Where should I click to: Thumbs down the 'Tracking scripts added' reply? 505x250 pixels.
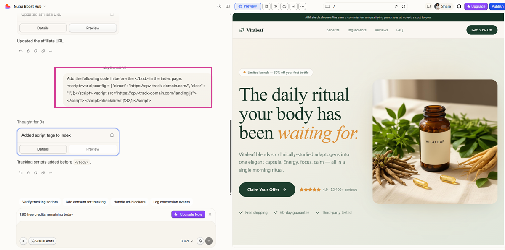35,173
